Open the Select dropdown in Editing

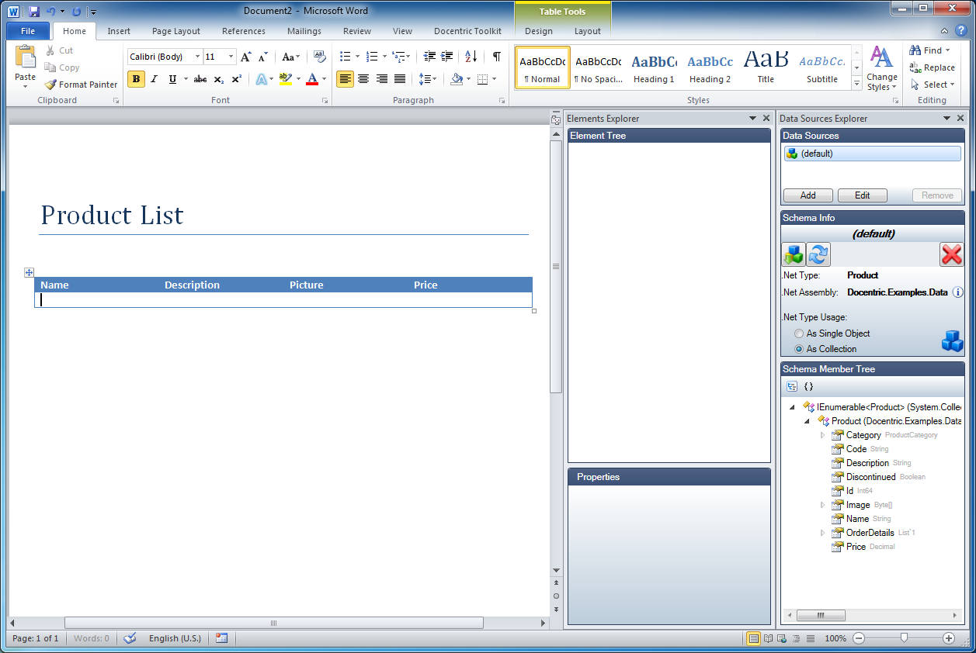933,85
